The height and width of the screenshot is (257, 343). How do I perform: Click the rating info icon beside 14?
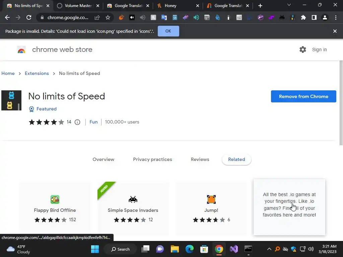pos(77,122)
